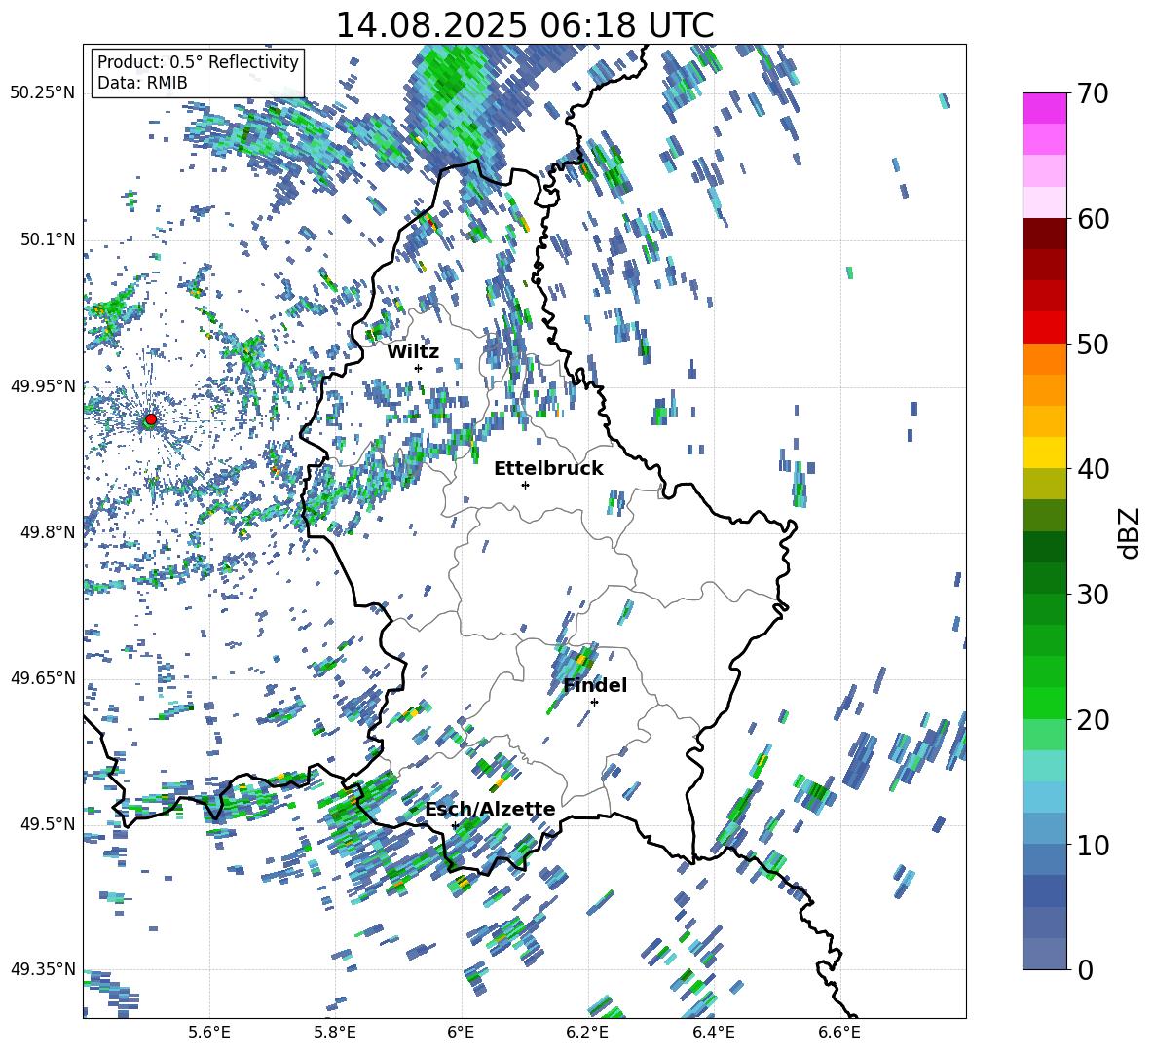Click the Wiltz station cross marker
This screenshot has width=1153, height=1052.
[x=419, y=368]
